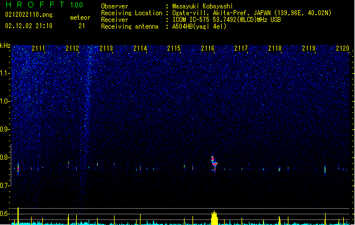Click the 'Observer' label
Image resolution: width=355 pixels, height=225 pixels.
[115, 6]
